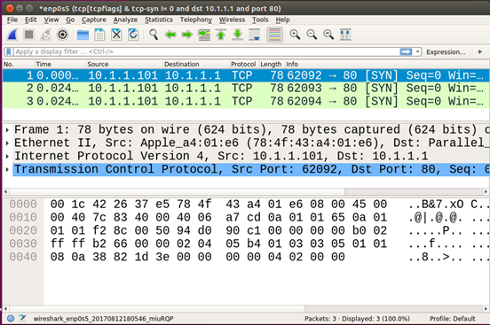The width and height of the screenshot is (490, 325).
Task: Add a display filter button plus
Action: coord(479,51)
